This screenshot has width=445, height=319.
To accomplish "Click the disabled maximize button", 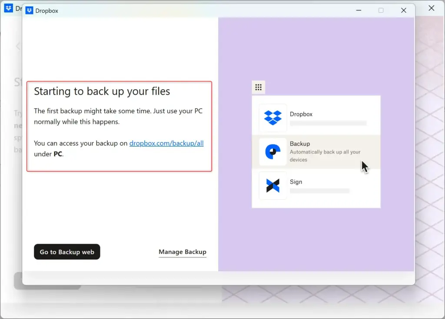I will click(x=381, y=10).
